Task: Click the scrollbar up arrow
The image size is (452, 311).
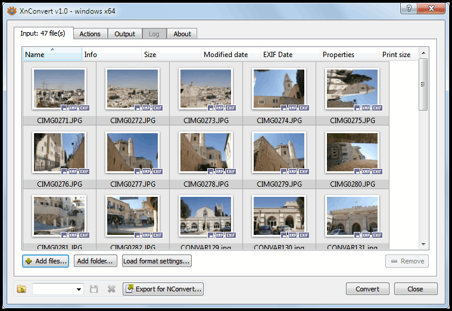Action: (423, 53)
